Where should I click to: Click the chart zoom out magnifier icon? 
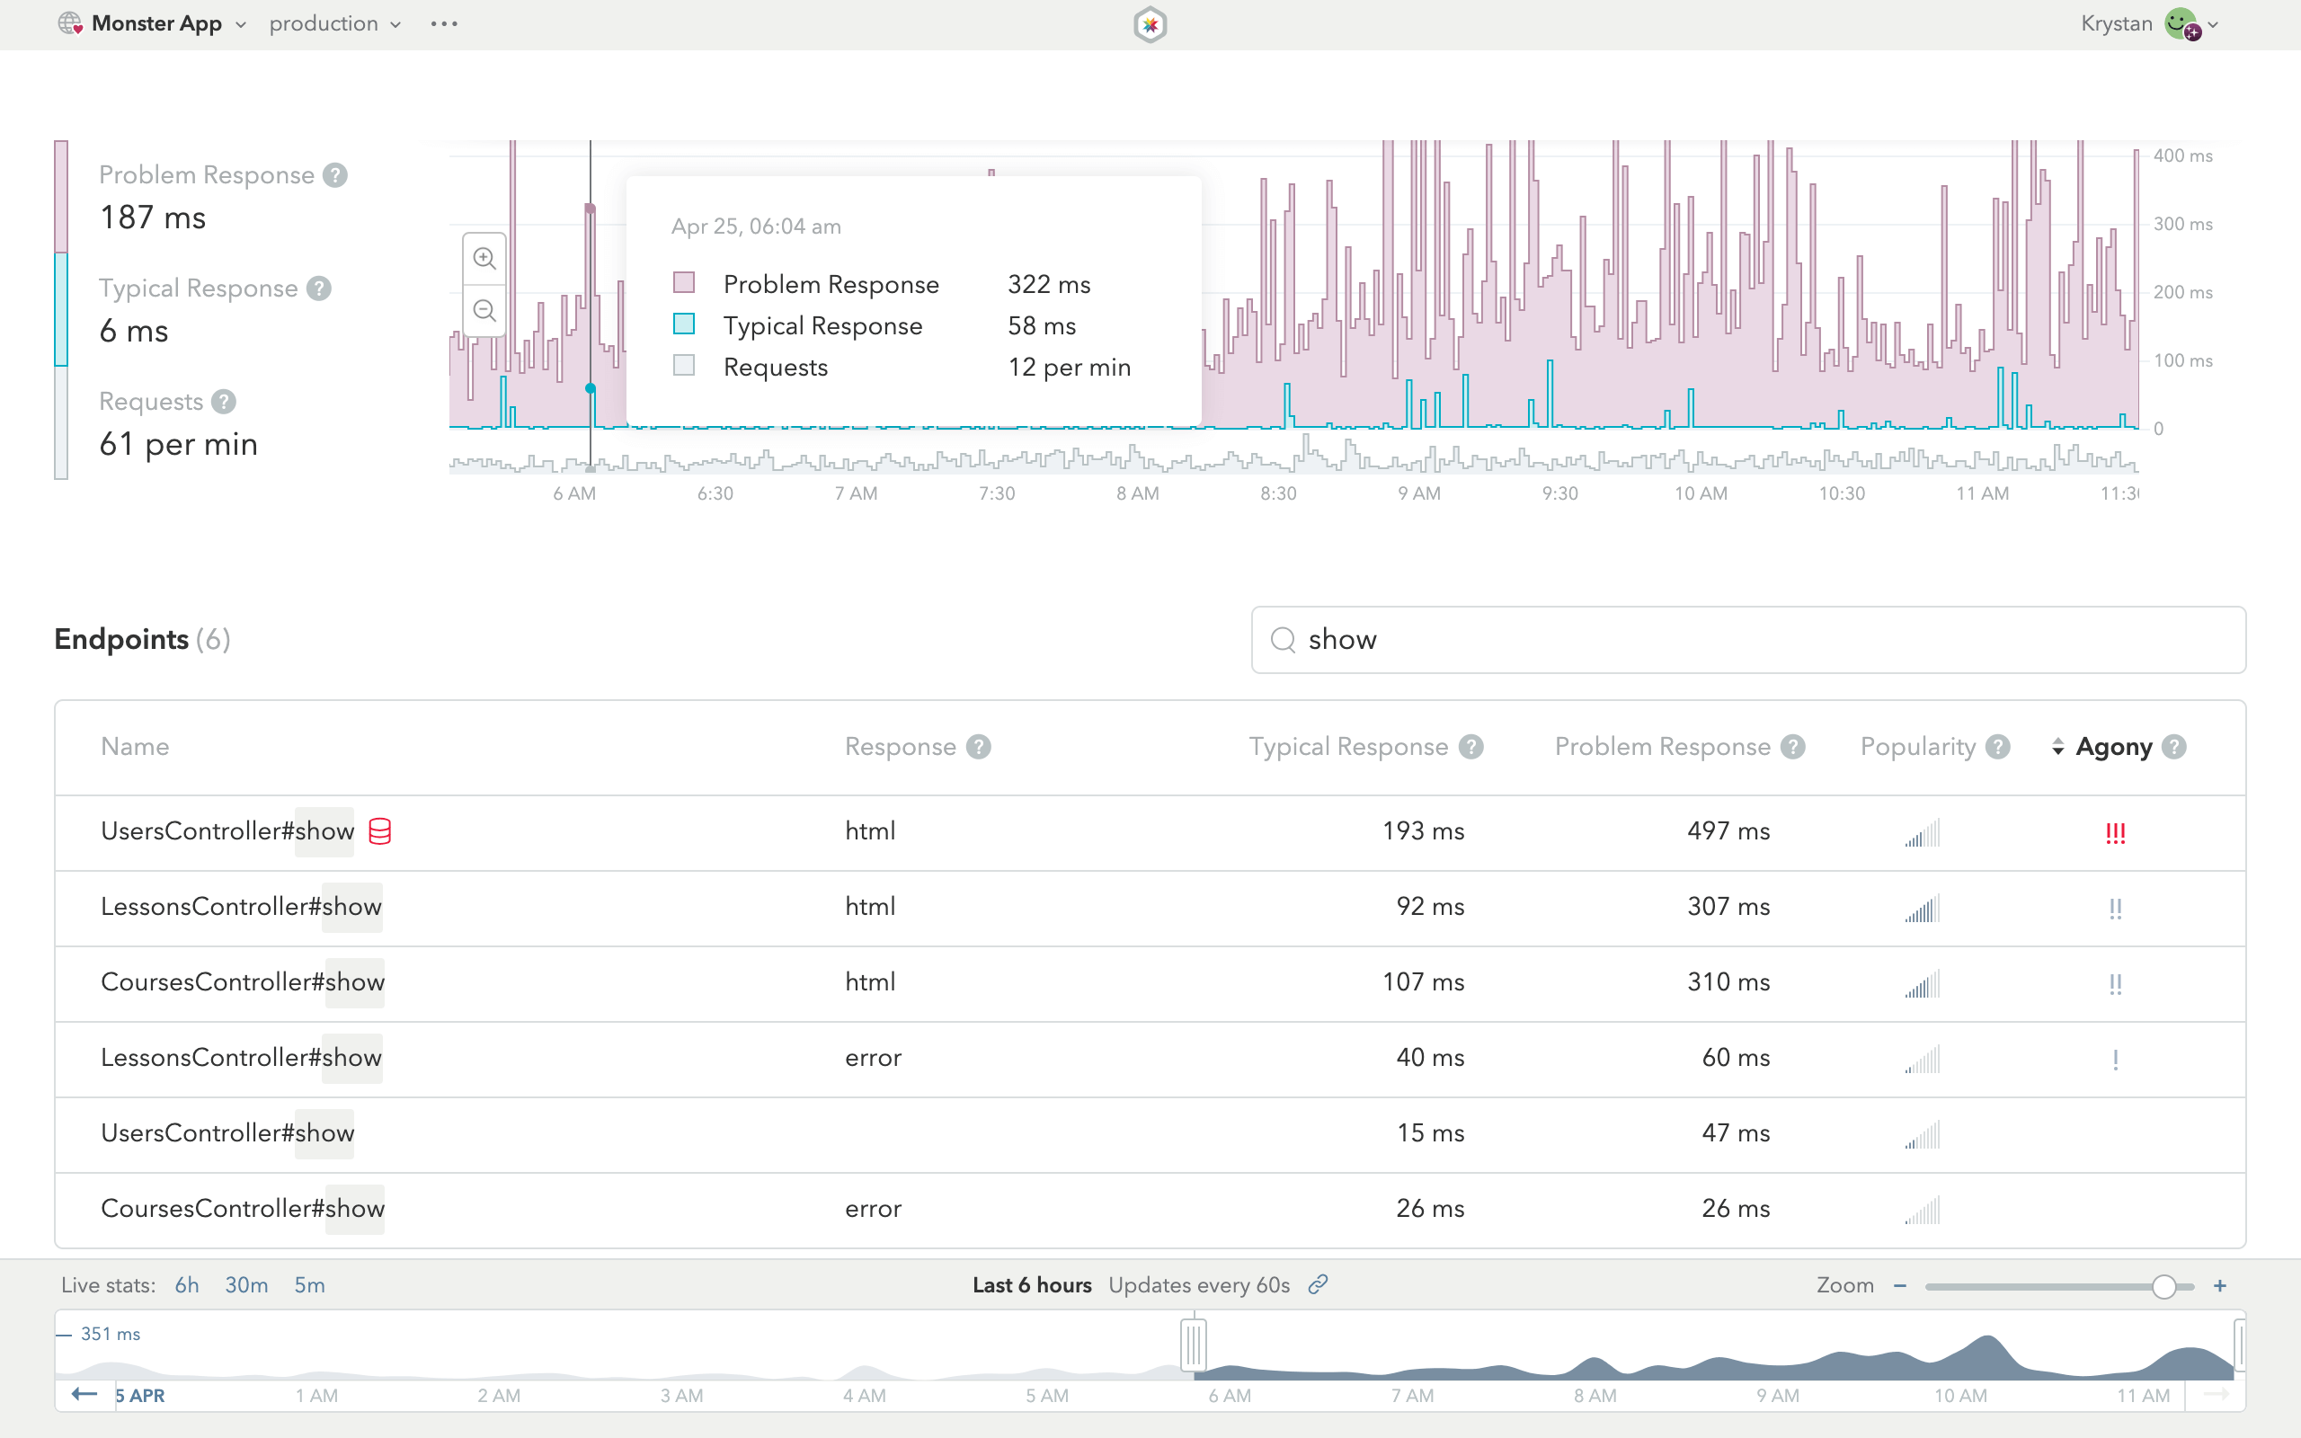tap(485, 311)
